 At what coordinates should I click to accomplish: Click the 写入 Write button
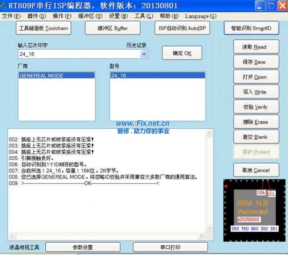click(x=256, y=92)
